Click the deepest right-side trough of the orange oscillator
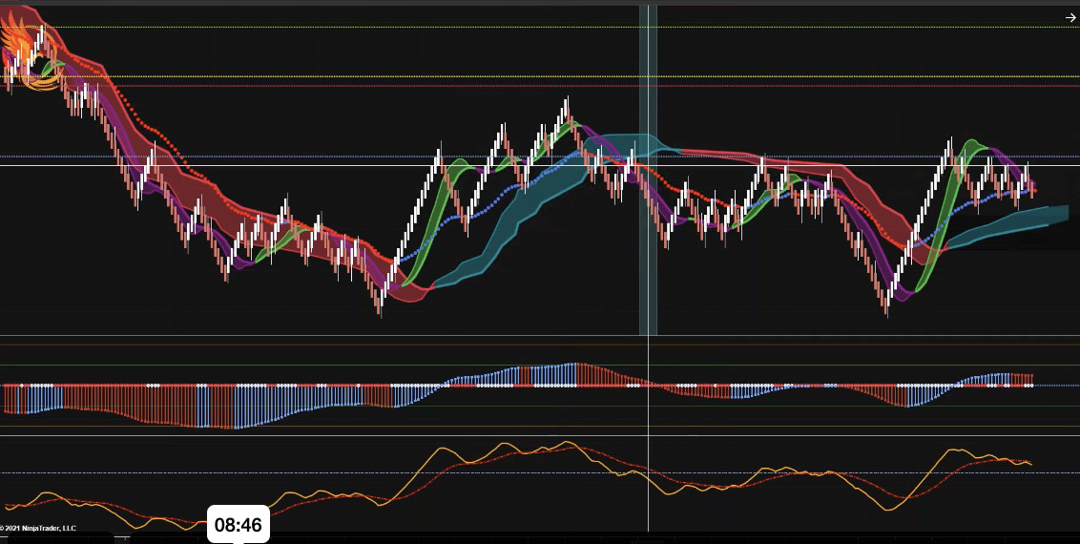Viewport: 1080px width, 544px height. pyautogui.click(x=892, y=511)
